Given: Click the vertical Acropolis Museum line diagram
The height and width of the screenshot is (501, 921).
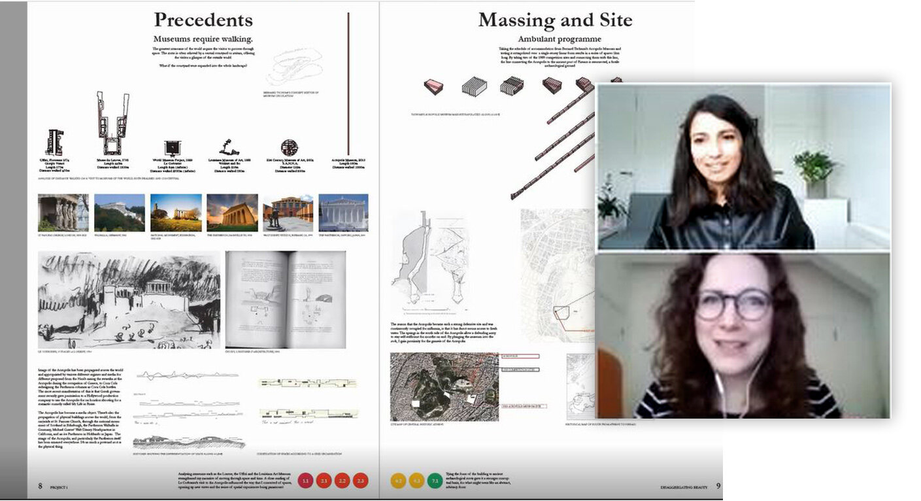Looking at the screenshot, I should [x=348, y=84].
